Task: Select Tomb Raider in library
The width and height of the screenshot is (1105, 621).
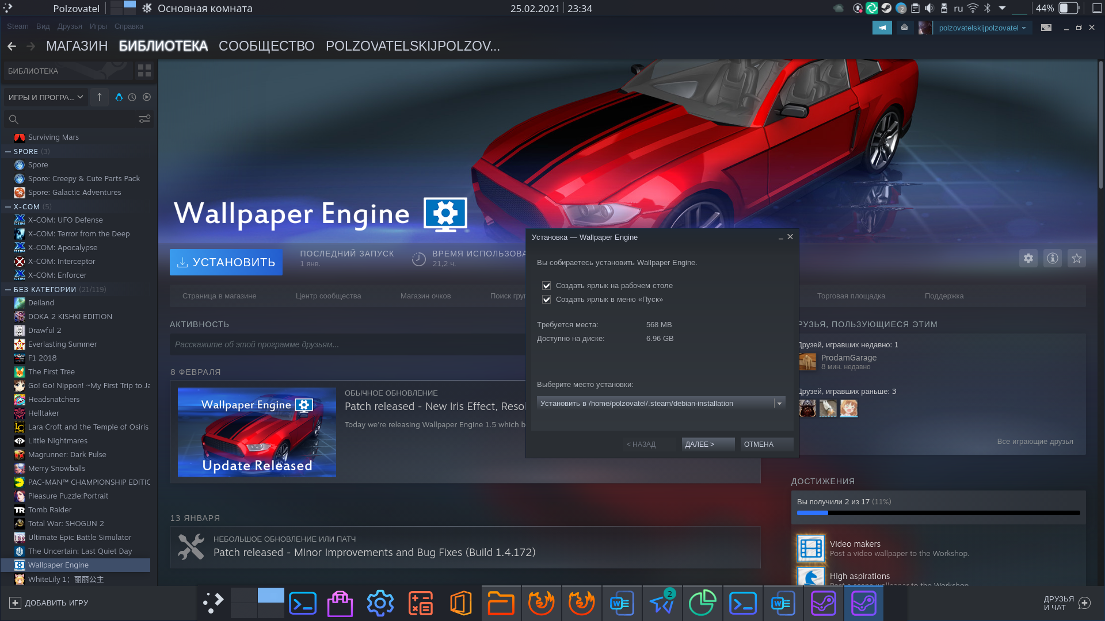Action: (x=76, y=510)
